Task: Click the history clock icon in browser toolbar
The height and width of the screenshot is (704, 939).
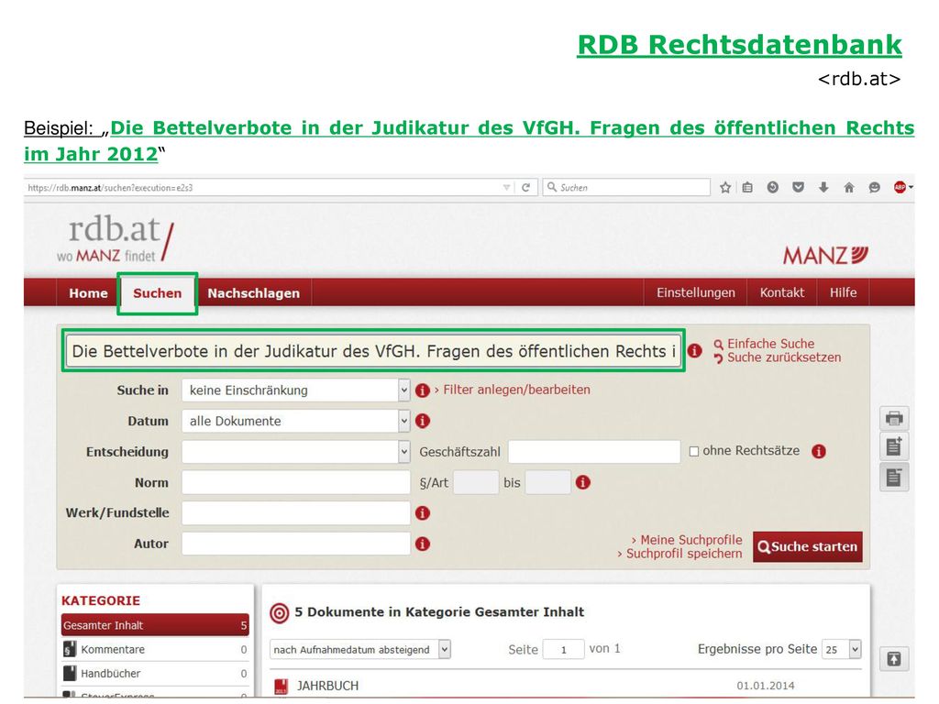Action: tap(772, 187)
